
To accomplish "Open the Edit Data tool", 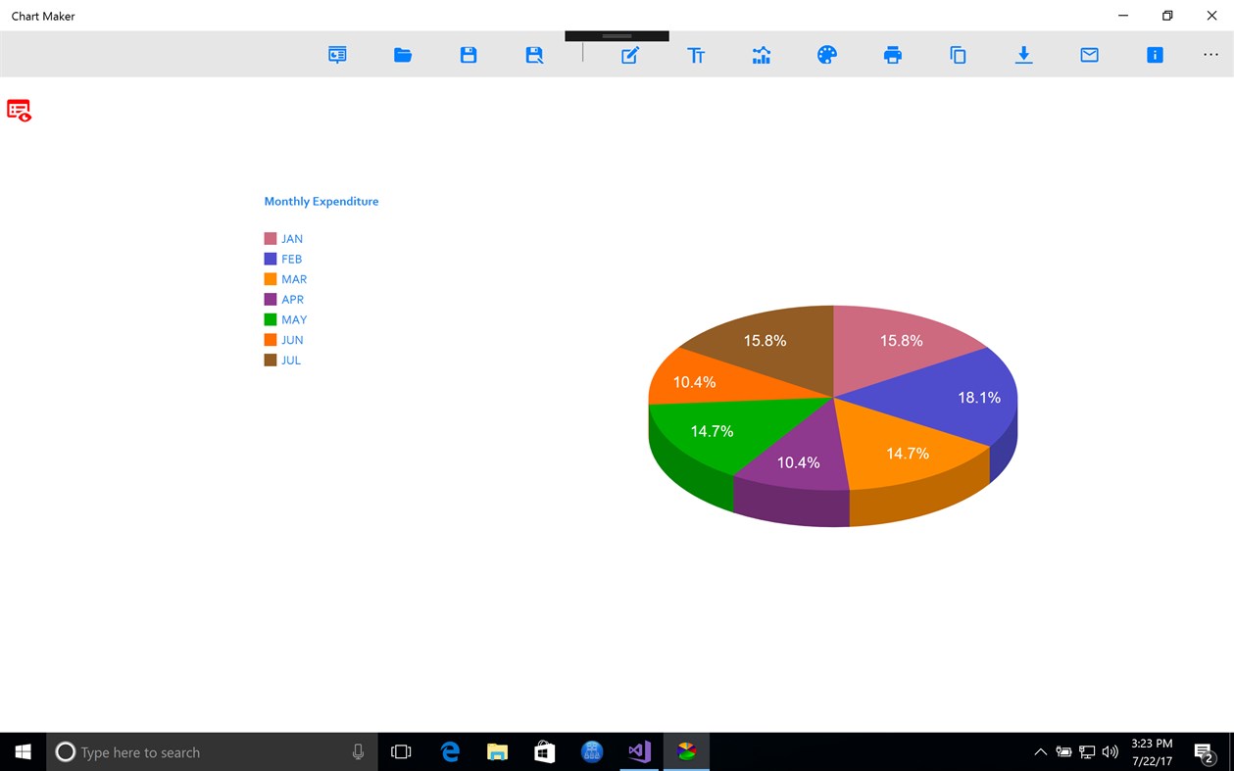I will [629, 55].
